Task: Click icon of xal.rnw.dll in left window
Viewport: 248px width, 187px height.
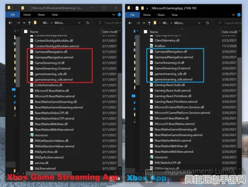Action: coord(32,163)
